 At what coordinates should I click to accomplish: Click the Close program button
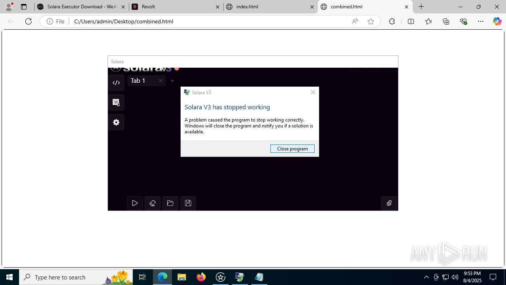click(x=293, y=148)
